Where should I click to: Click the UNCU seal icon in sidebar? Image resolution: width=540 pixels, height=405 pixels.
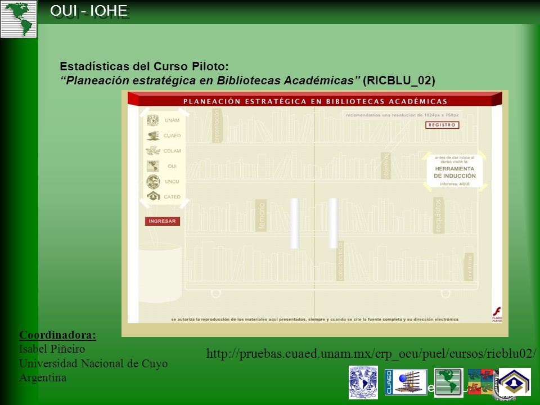tap(153, 182)
